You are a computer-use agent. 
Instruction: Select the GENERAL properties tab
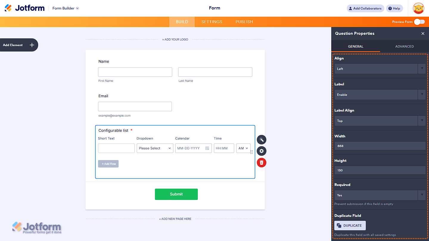point(356,46)
